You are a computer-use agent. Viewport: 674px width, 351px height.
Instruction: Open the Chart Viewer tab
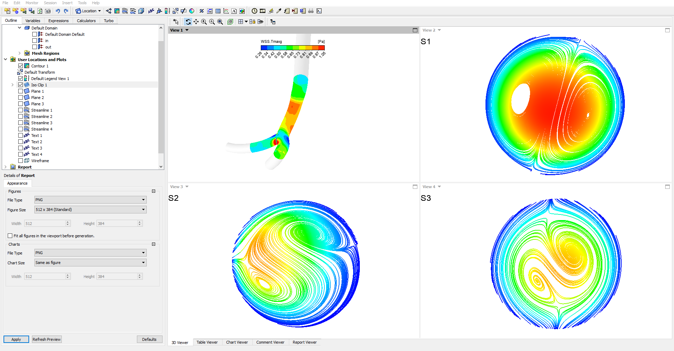tap(237, 342)
